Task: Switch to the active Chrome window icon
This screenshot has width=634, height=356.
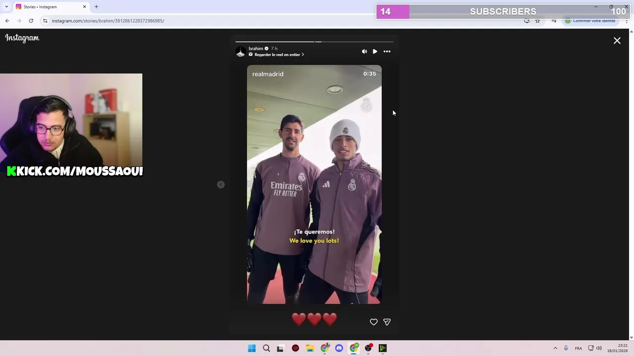Action: 354,348
